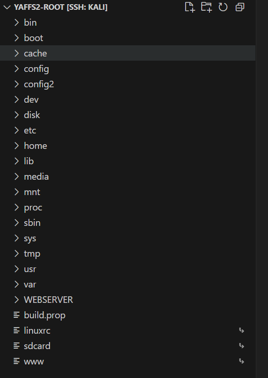Click the New File icon

pos(190,7)
